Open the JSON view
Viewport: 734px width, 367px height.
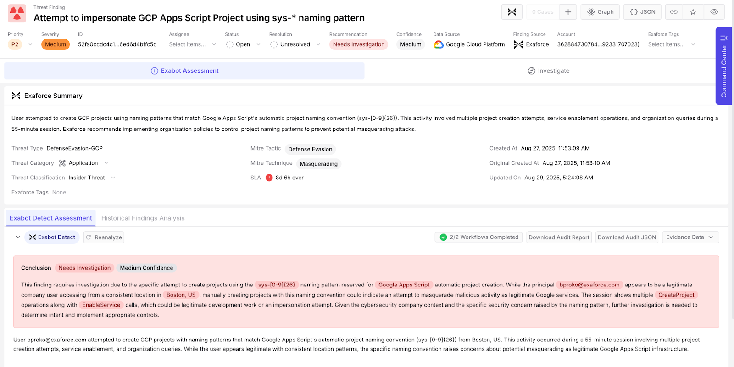642,12
